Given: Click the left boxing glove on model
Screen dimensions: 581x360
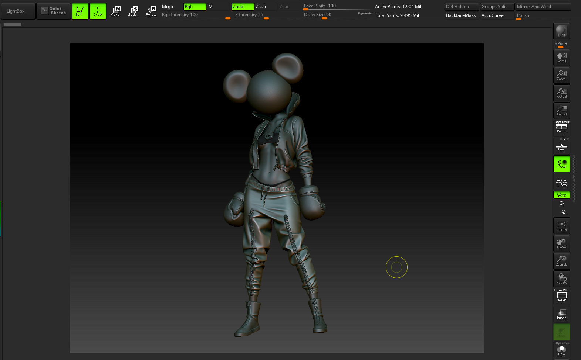Looking at the screenshot, I should pos(234,209).
